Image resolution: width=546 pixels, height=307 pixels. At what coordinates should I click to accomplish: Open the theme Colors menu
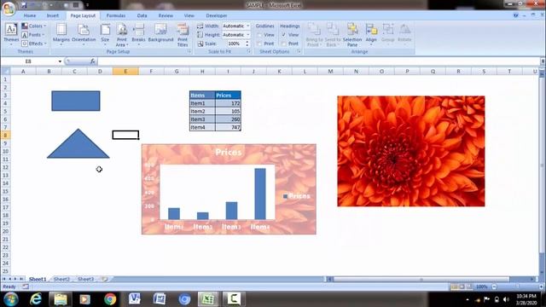pyautogui.click(x=34, y=26)
